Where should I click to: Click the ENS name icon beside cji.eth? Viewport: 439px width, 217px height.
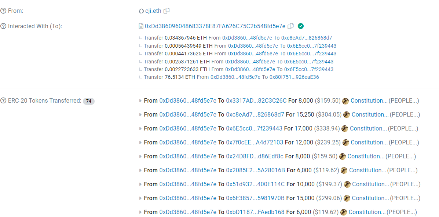(x=141, y=11)
